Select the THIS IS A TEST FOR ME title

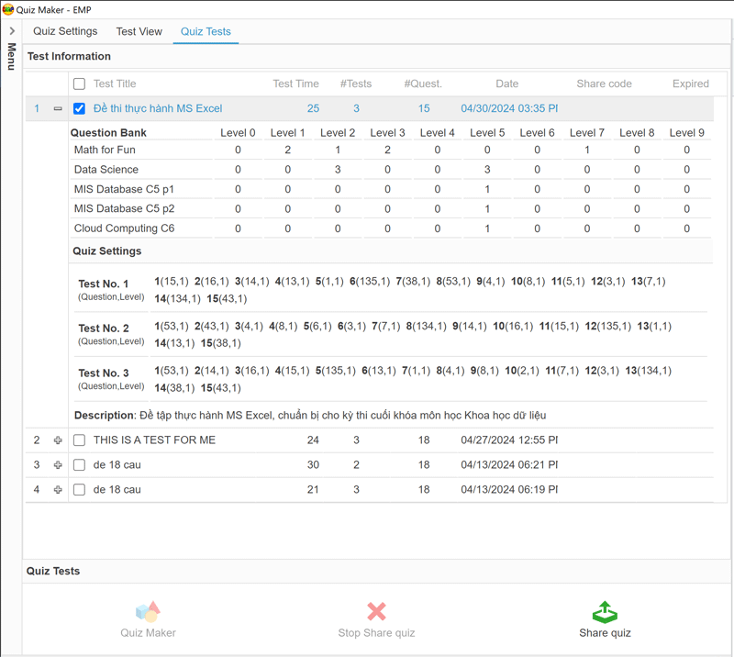[x=154, y=440]
